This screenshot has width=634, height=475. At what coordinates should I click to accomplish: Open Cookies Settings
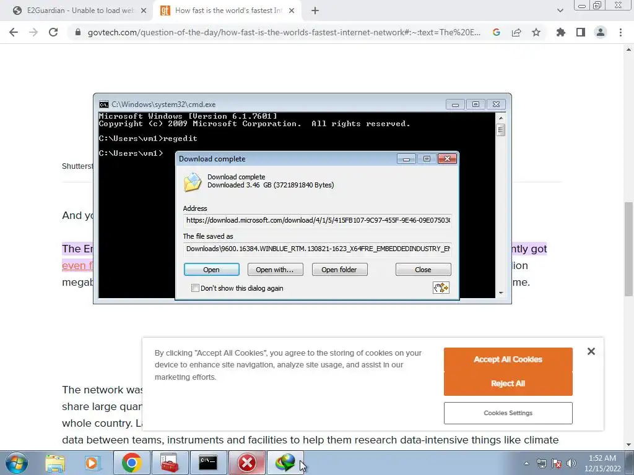pyautogui.click(x=508, y=413)
